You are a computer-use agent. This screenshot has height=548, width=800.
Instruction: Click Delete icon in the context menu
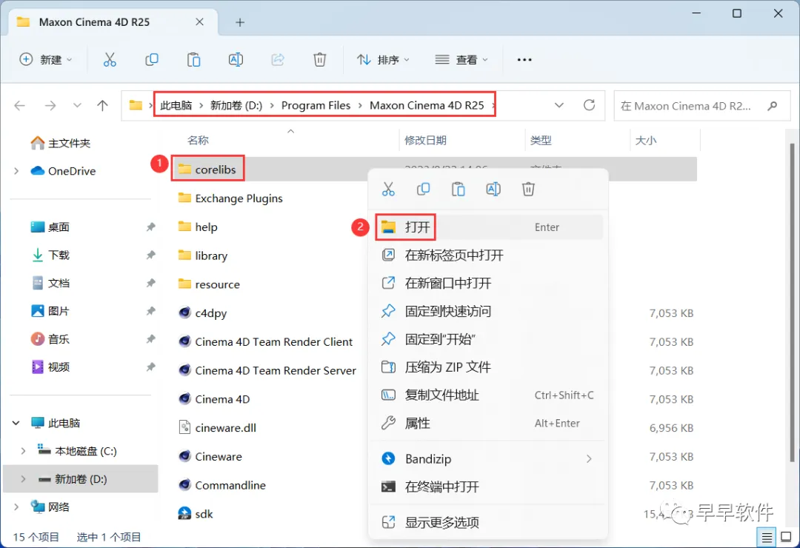(x=528, y=190)
